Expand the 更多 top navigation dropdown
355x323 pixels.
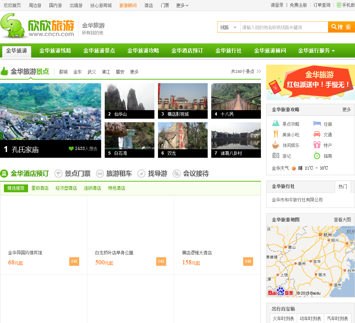pyautogui.click(x=182, y=5)
